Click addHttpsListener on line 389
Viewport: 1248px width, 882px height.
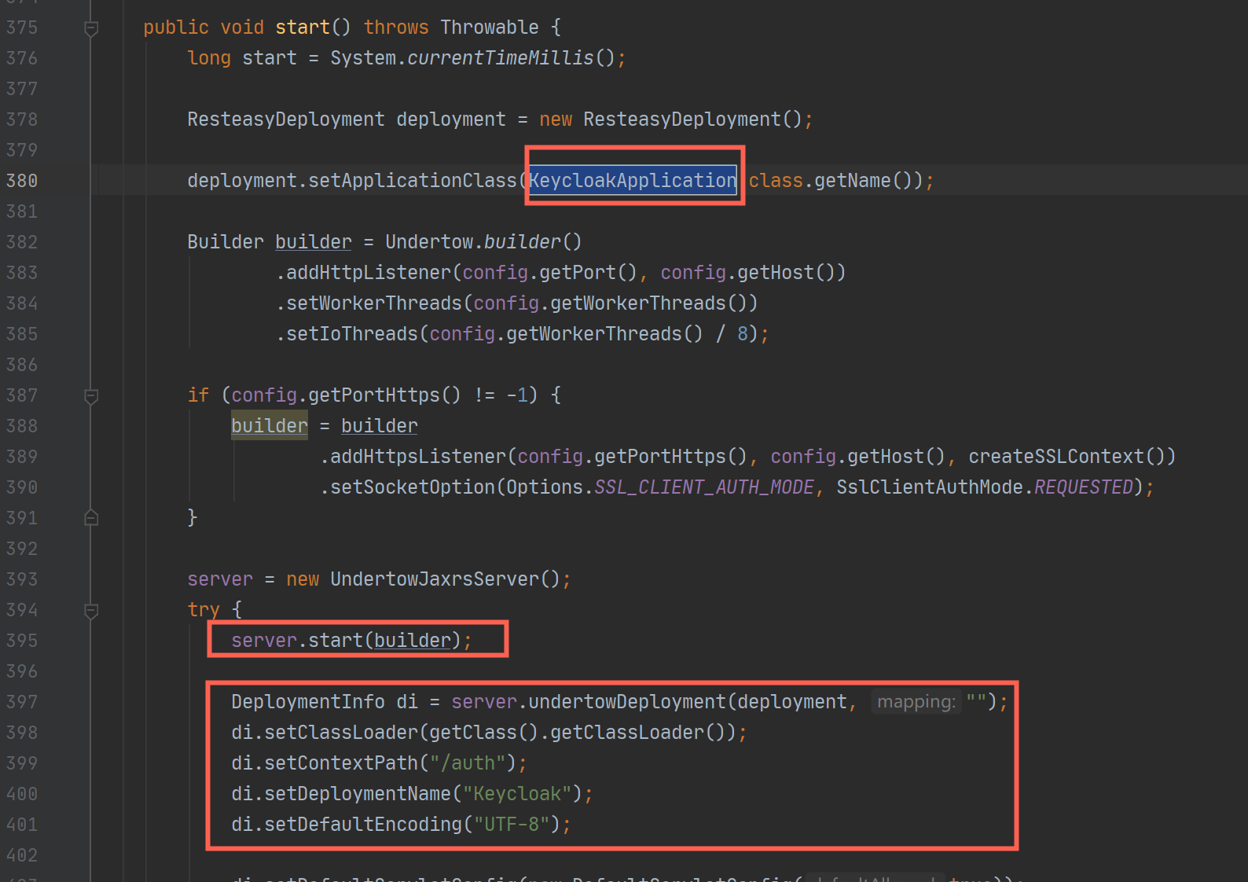(418, 457)
